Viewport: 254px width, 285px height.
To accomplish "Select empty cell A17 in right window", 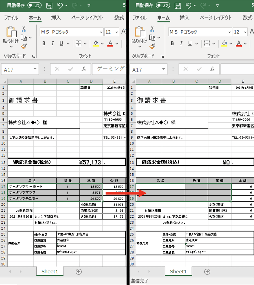I will pyautogui.click(x=161, y=187).
